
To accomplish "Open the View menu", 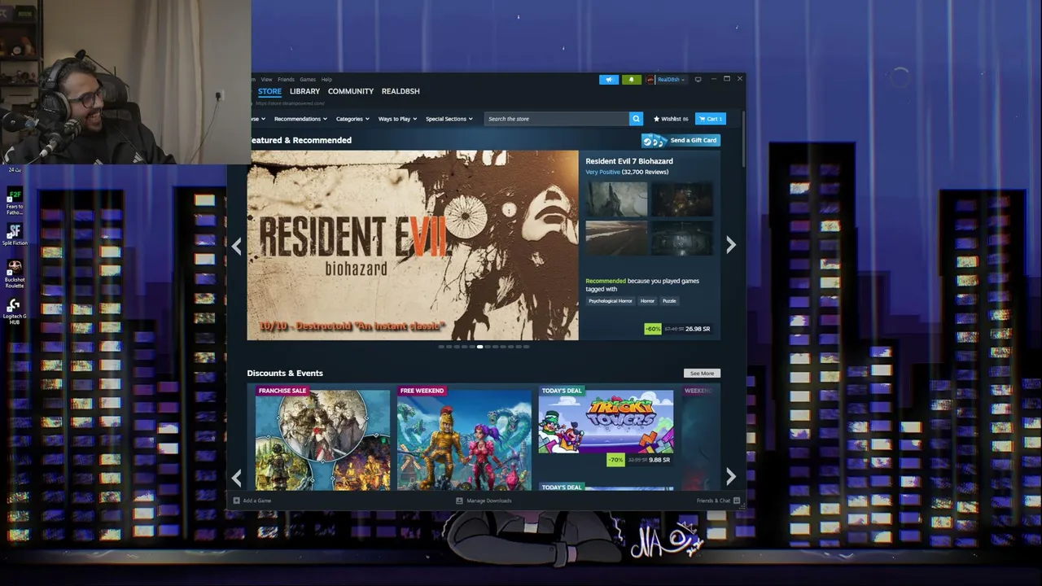I will 266,80.
